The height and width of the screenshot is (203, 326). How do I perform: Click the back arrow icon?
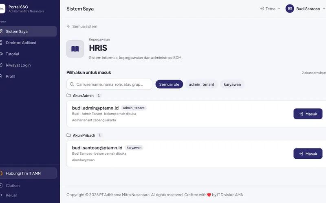[68, 26]
